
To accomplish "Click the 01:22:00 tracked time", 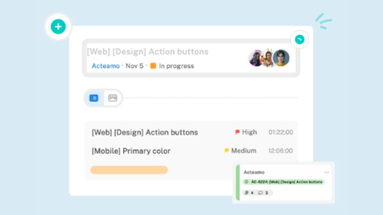I will (x=281, y=132).
